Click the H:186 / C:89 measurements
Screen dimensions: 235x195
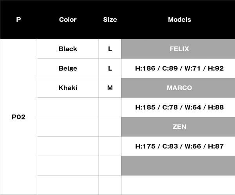click(x=179, y=68)
